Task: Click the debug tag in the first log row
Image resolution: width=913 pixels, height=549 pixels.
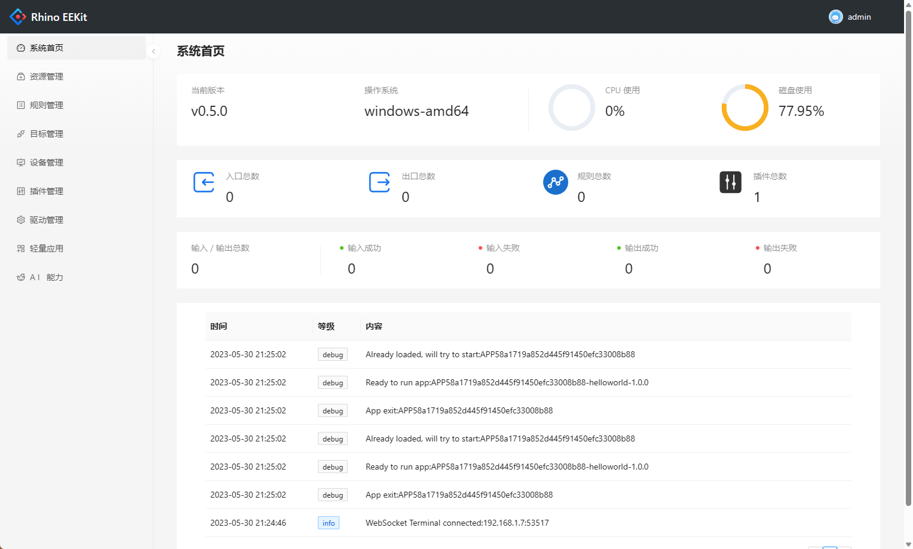Action: pyautogui.click(x=333, y=354)
